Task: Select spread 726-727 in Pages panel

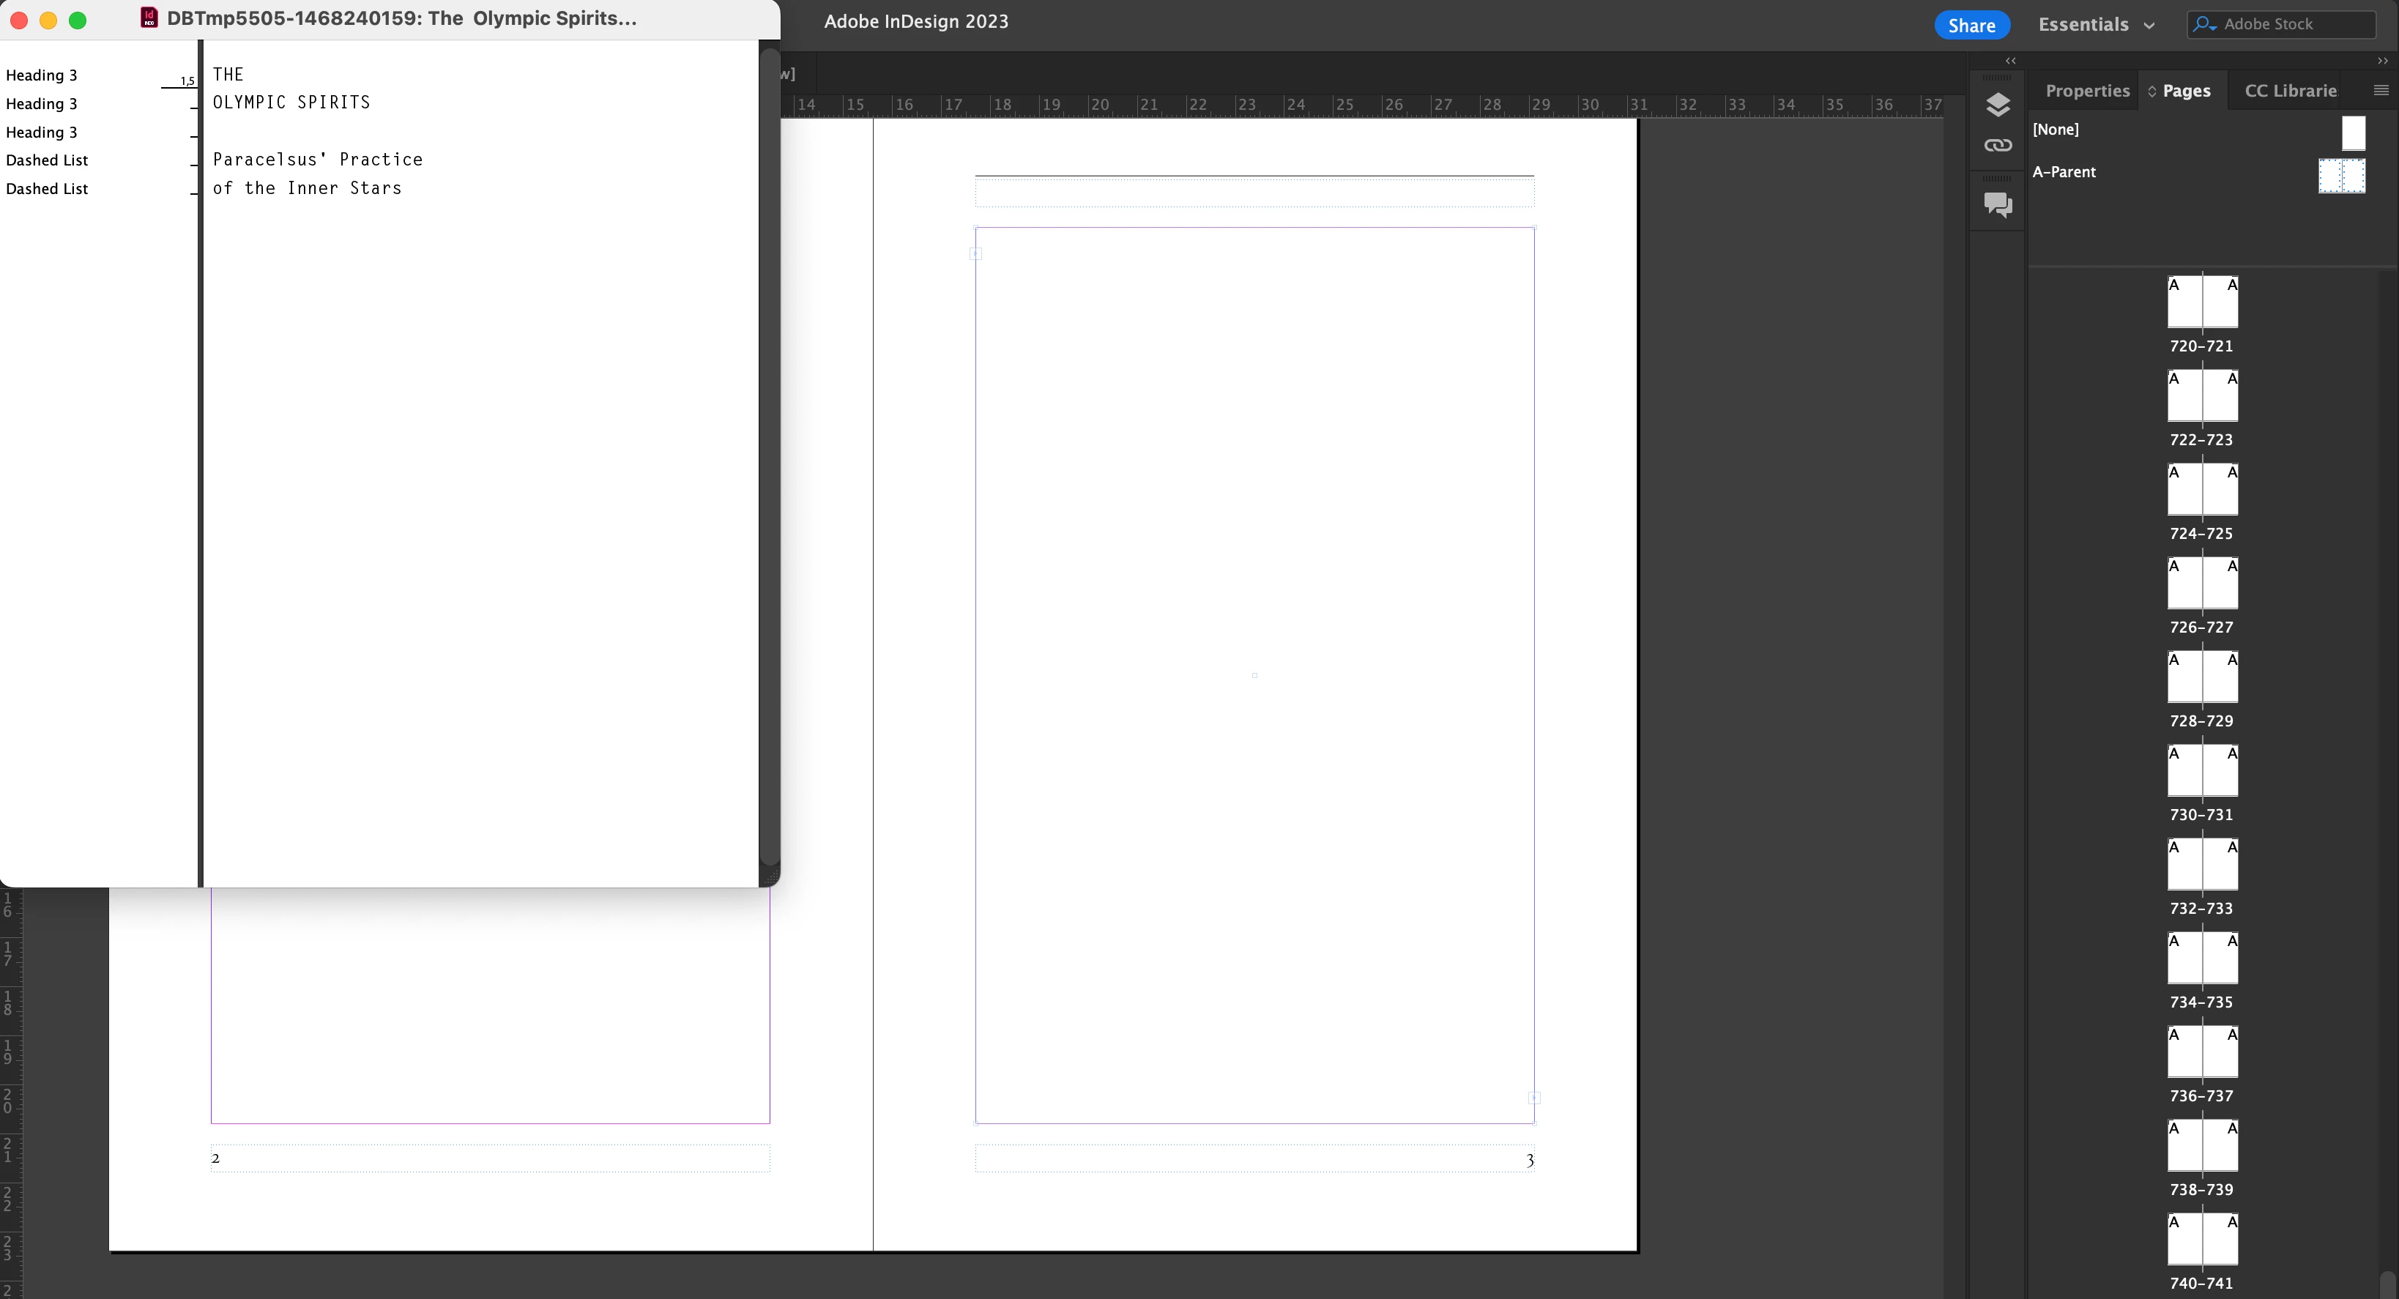Action: tap(2201, 584)
